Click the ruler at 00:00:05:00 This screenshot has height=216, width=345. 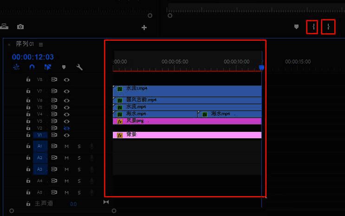click(175, 62)
